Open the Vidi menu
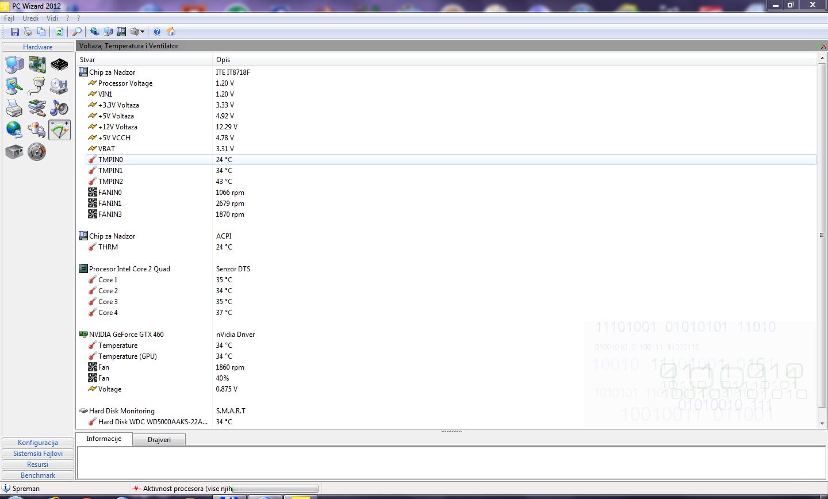The image size is (828, 499). [52, 18]
